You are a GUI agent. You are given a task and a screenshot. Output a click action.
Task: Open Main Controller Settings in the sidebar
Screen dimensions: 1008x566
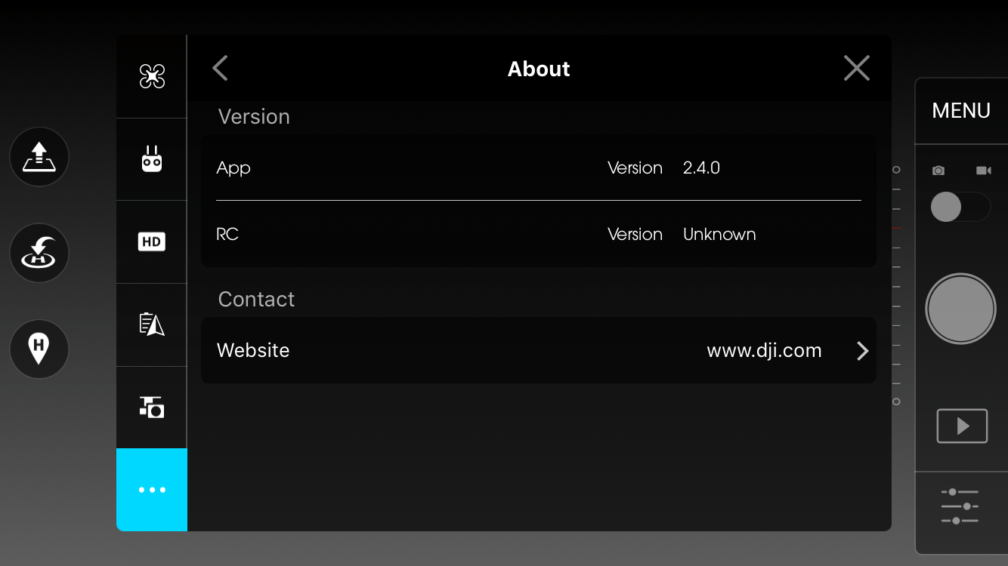click(x=151, y=75)
